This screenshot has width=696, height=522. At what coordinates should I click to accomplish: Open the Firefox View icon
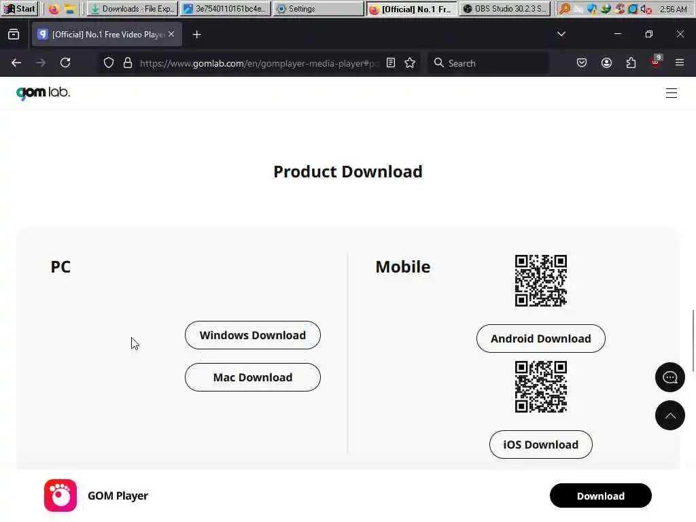pos(14,34)
